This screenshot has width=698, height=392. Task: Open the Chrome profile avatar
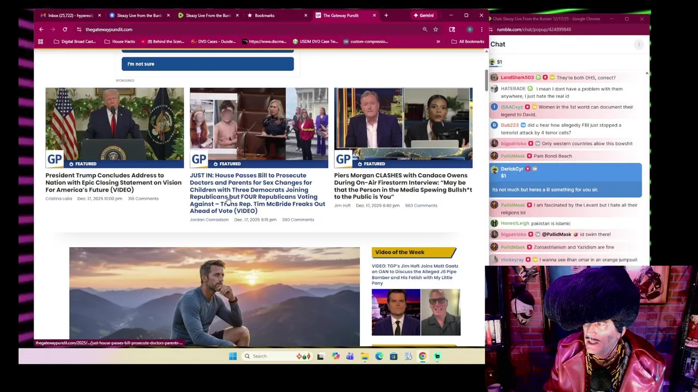tap(470, 29)
